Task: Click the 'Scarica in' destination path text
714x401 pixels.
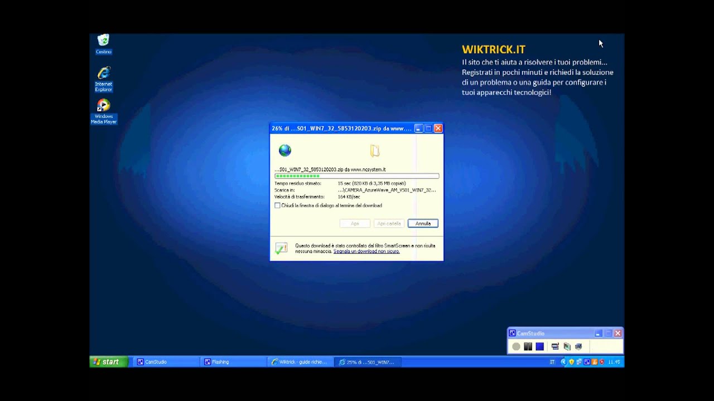Action: click(387, 190)
